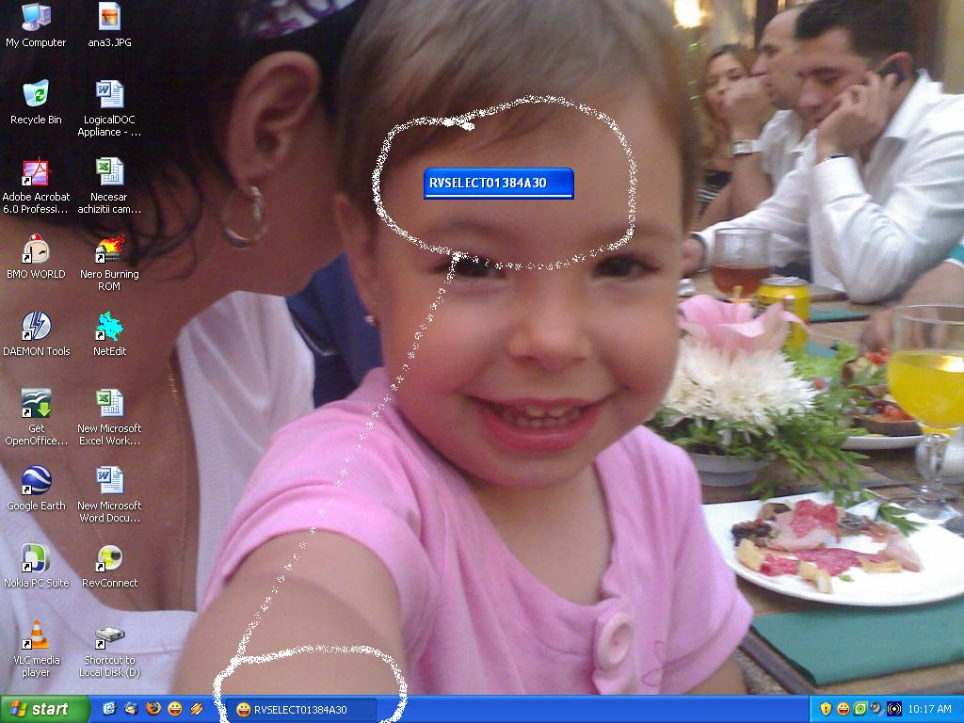The height and width of the screenshot is (723, 964).
Task: Open Google Earth from the desktop
Action: (36, 481)
